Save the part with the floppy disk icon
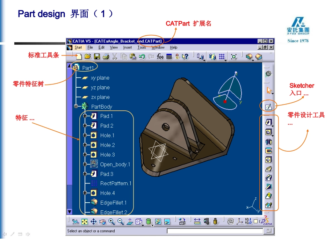The width and height of the screenshot is (332, 240). [x=97, y=57]
